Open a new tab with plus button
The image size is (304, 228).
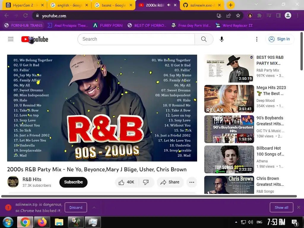point(230,5)
